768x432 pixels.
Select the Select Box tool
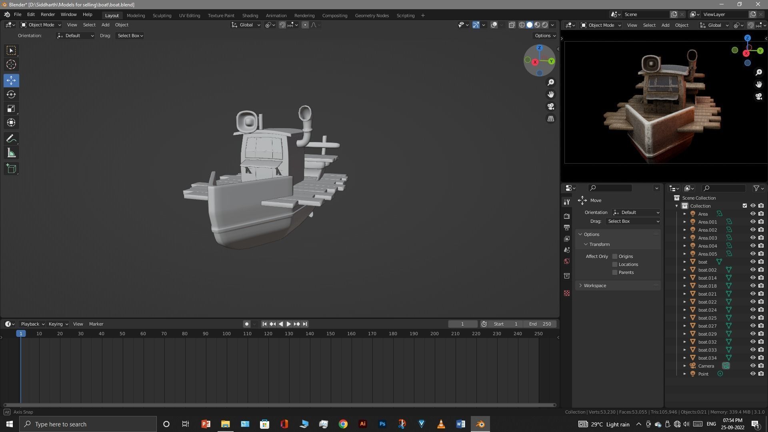[11, 50]
